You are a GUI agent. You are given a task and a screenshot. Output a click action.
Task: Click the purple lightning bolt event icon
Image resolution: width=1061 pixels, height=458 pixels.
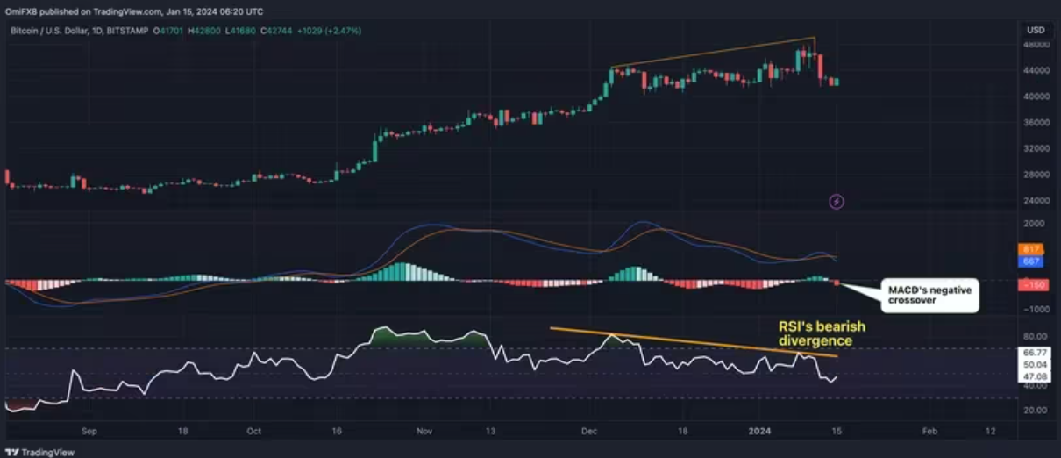(837, 203)
